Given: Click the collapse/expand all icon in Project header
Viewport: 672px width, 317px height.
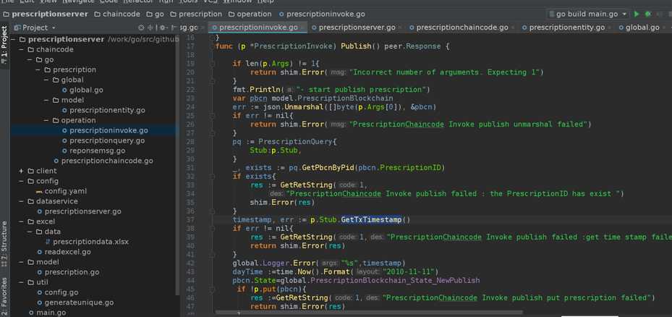Looking at the screenshot, I should click(150, 28).
